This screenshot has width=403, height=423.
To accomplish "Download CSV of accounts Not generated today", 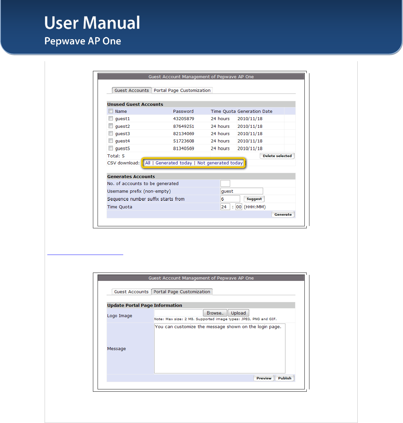I will click(x=220, y=163).
